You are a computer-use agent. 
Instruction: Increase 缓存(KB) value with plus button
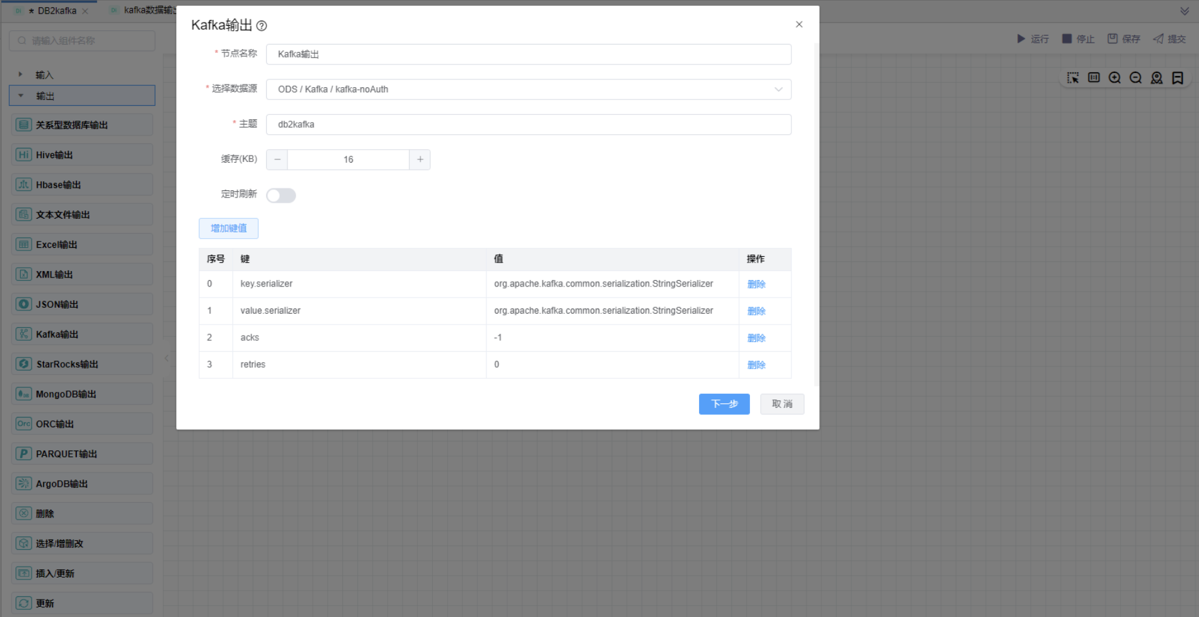pyautogui.click(x=420, y=159)
